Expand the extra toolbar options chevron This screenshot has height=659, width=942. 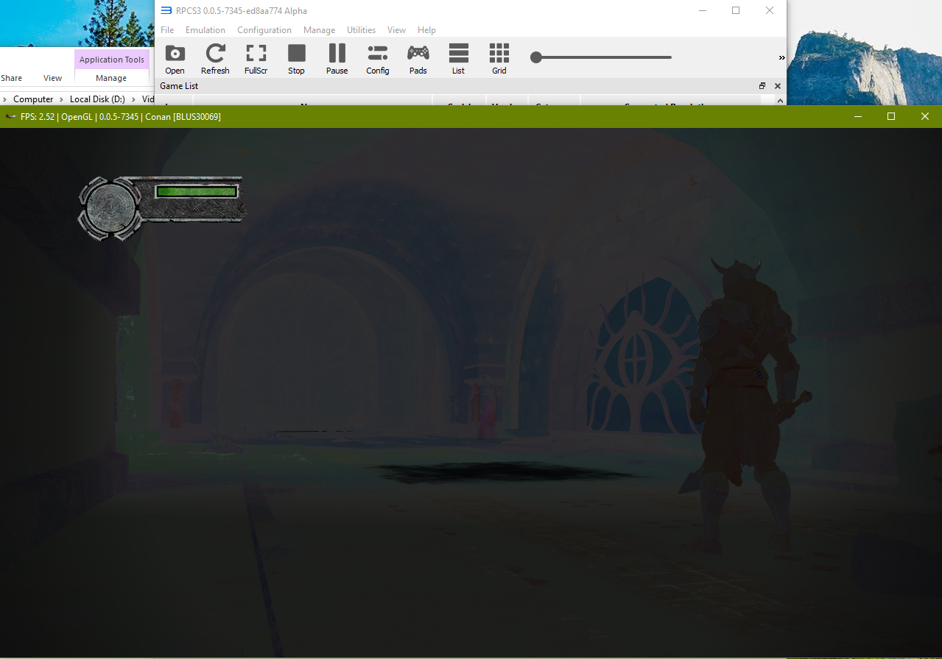pyautogui.click(x=781, y=57)
